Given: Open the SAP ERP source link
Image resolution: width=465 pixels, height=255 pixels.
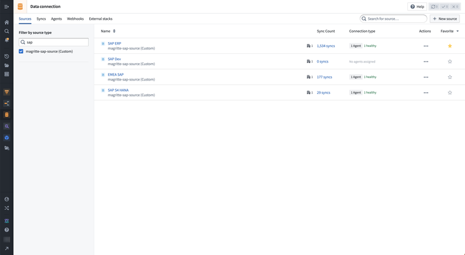Looking at the screenshot, I should click(x=115, y=43).
